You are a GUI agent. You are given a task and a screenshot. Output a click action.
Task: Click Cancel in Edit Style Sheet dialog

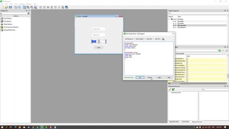[x=150, y=77]
